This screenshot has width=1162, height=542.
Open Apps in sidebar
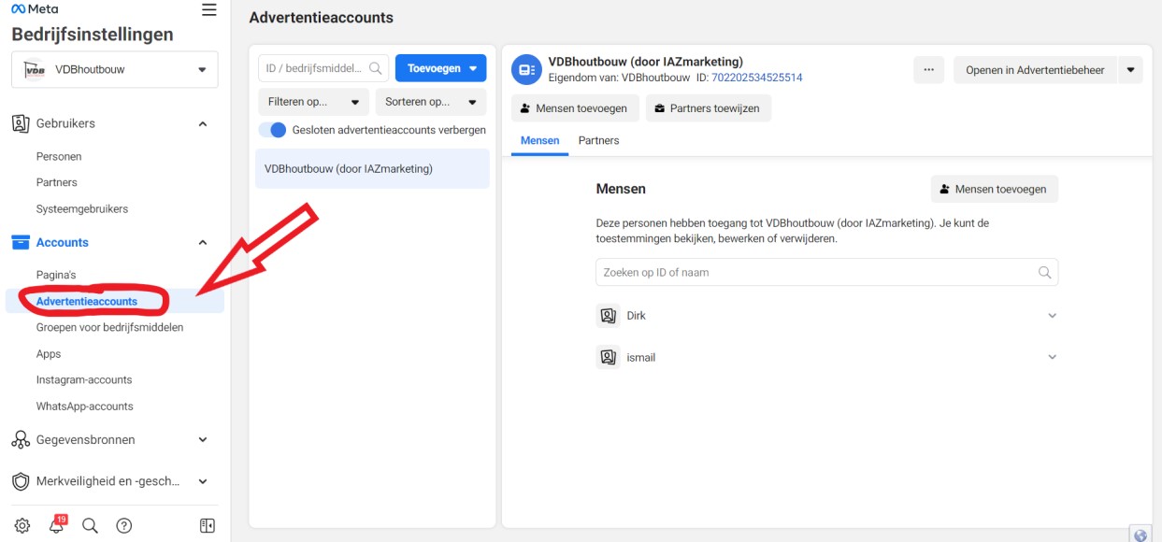click(49, 354)
